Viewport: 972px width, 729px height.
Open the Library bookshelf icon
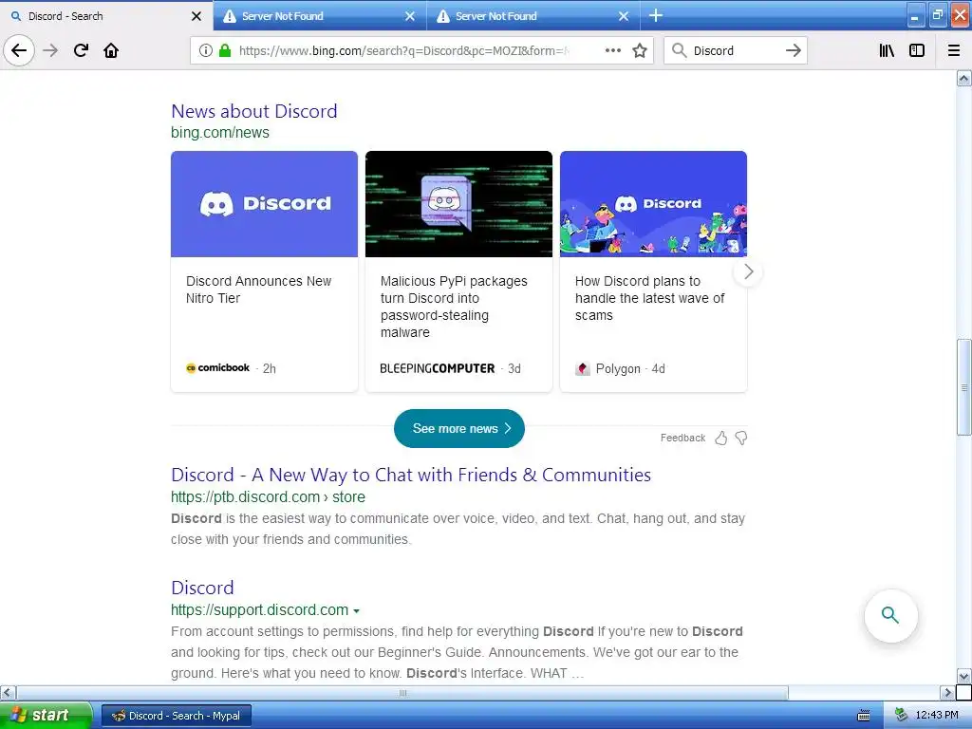887,50
